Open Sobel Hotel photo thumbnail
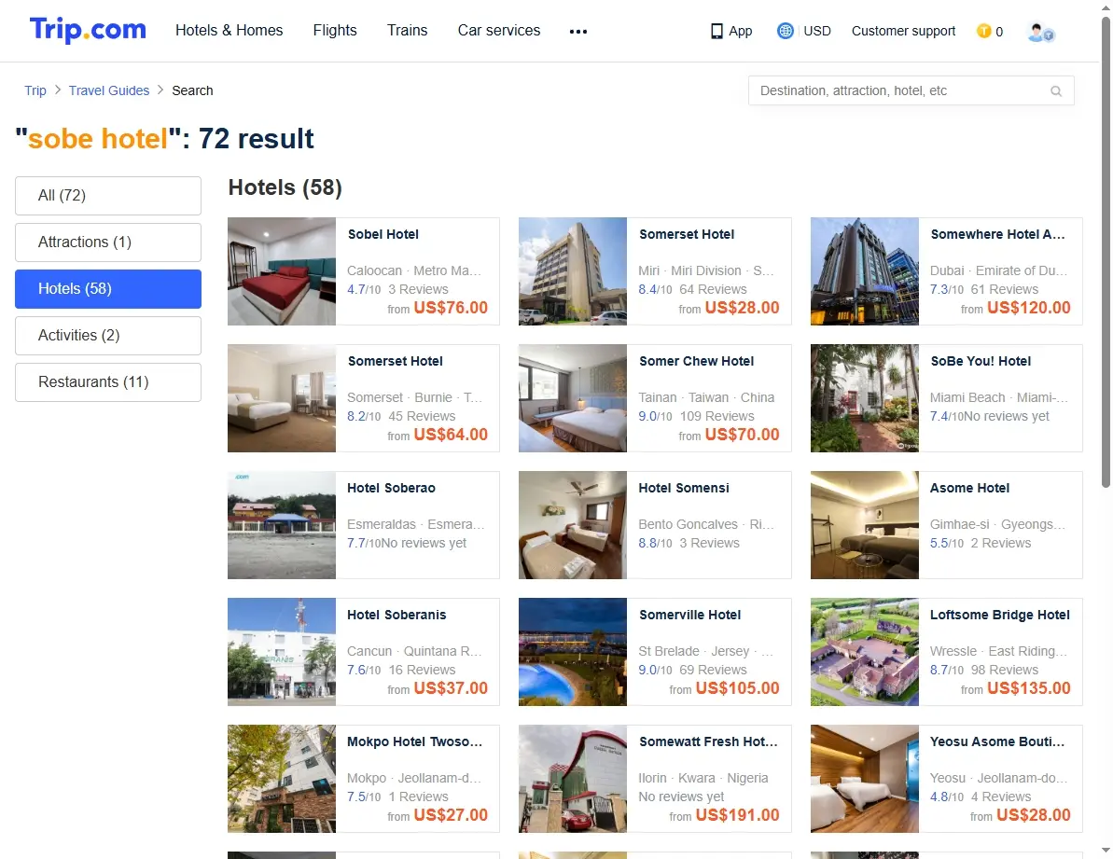This screenshot has height=859, width=1113. (282, 271)
